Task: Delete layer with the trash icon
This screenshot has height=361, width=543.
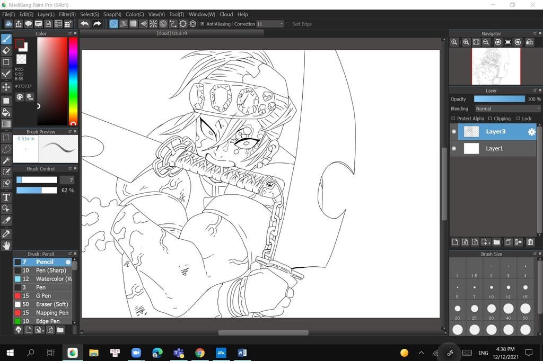Action: click(x=530, y=242)
